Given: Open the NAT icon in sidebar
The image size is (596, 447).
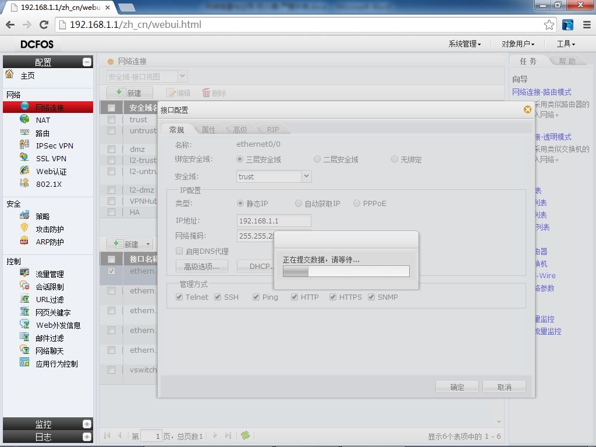Looking at the screenshot, I should tap(24, 119).
